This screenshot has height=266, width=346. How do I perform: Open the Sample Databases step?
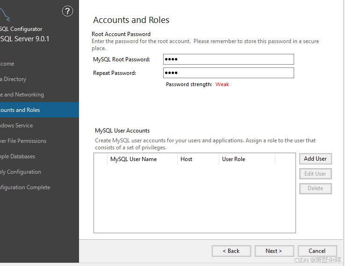click(17, 156)
